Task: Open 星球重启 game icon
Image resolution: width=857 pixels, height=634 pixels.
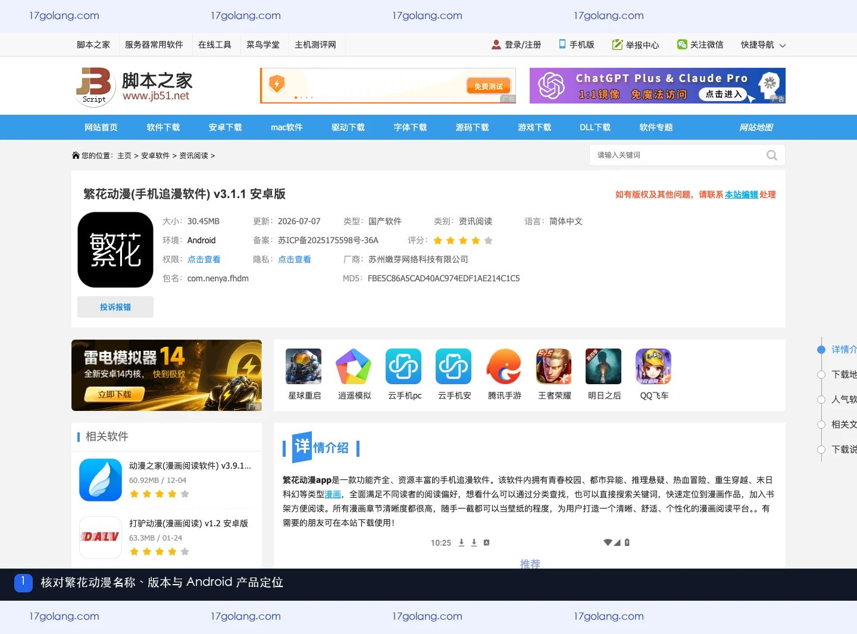Action: 304,366
